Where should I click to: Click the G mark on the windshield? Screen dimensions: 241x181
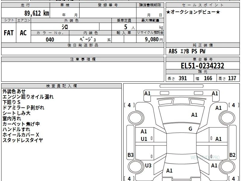(x=190, y=129)
